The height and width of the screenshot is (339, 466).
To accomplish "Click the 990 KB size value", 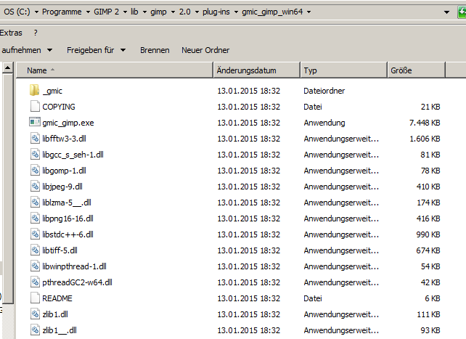I will (428, 234).
